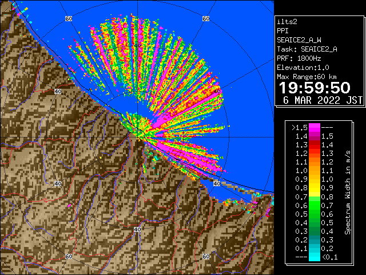Click the 'Spectrum Width in m/s' legend title
The image size is (366, 275).
click(348, 192)
